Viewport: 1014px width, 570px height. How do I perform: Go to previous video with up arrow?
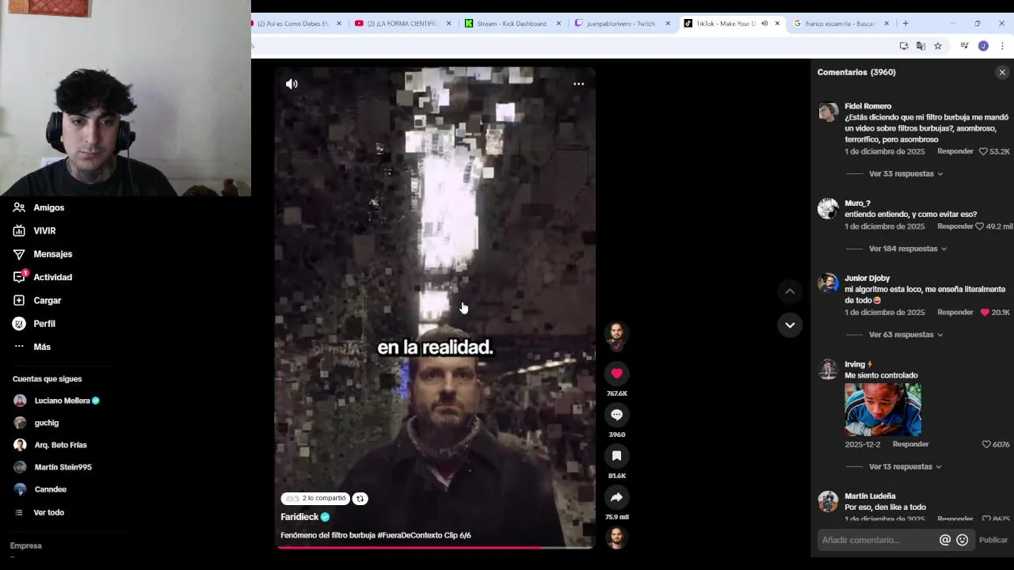point(790,291)
